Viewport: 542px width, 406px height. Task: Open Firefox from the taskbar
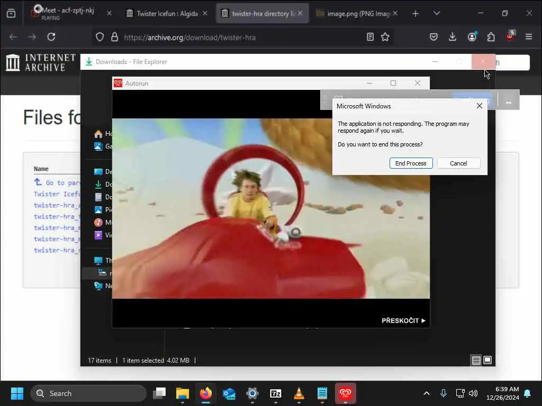tap(206, 393)
